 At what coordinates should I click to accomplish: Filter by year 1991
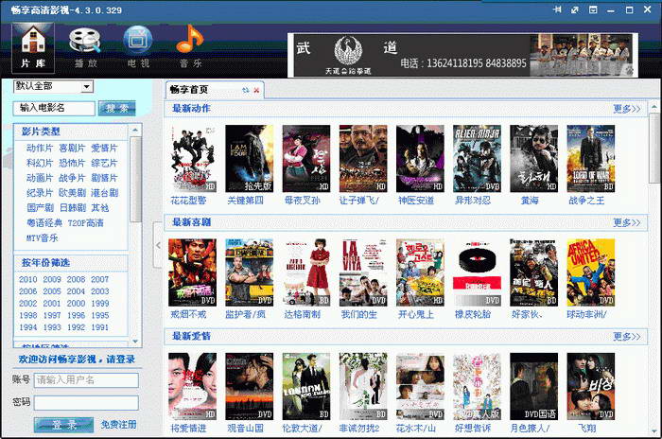(99, 327)
